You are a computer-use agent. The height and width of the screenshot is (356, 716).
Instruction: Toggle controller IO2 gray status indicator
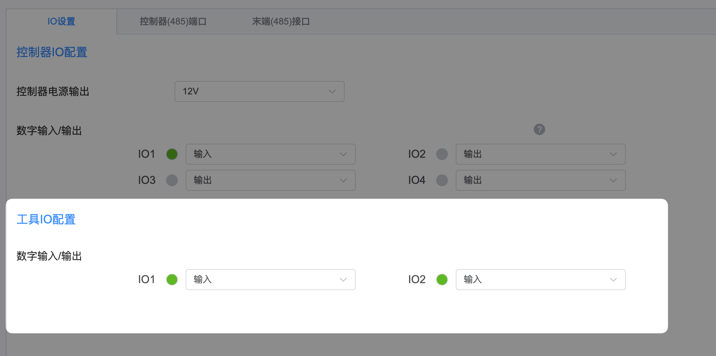(x=442, y=154)
